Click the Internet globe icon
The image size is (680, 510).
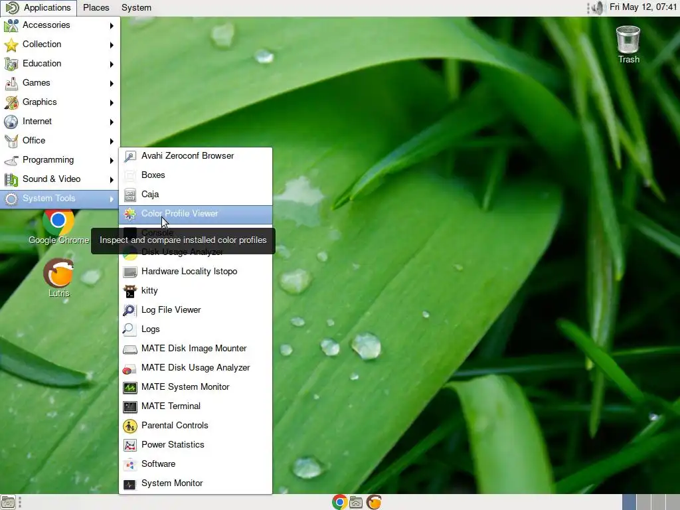[11, 122]
